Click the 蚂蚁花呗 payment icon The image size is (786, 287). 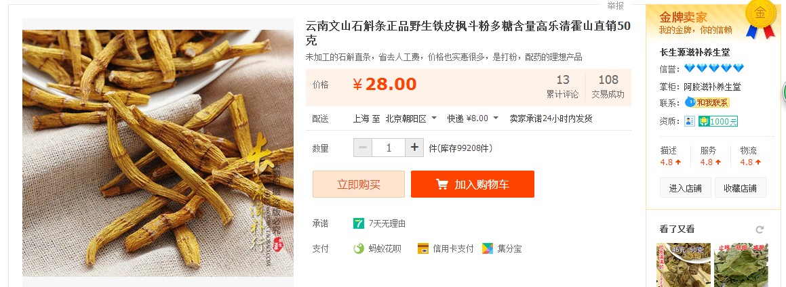point(358,248)
